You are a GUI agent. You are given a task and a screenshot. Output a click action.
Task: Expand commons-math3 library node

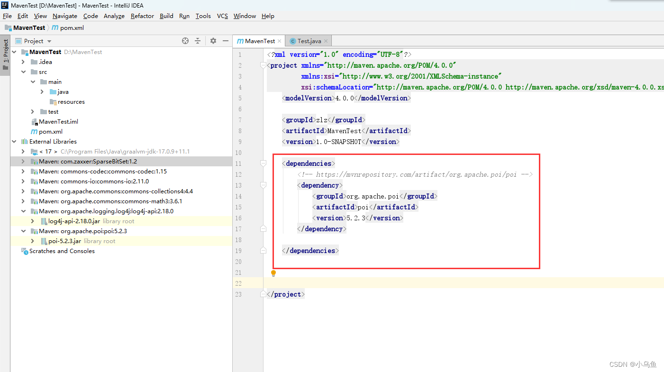click(x=23, y=201)
